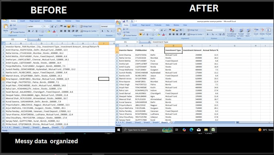Image resolution: width=274 pixels, height=155 pixels.
Task: Toggle Italic in the BEFORE window ribbon
Action: point(33,31)
